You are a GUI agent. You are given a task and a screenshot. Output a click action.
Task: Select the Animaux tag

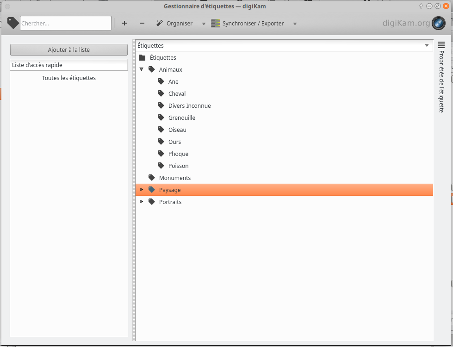170,69
